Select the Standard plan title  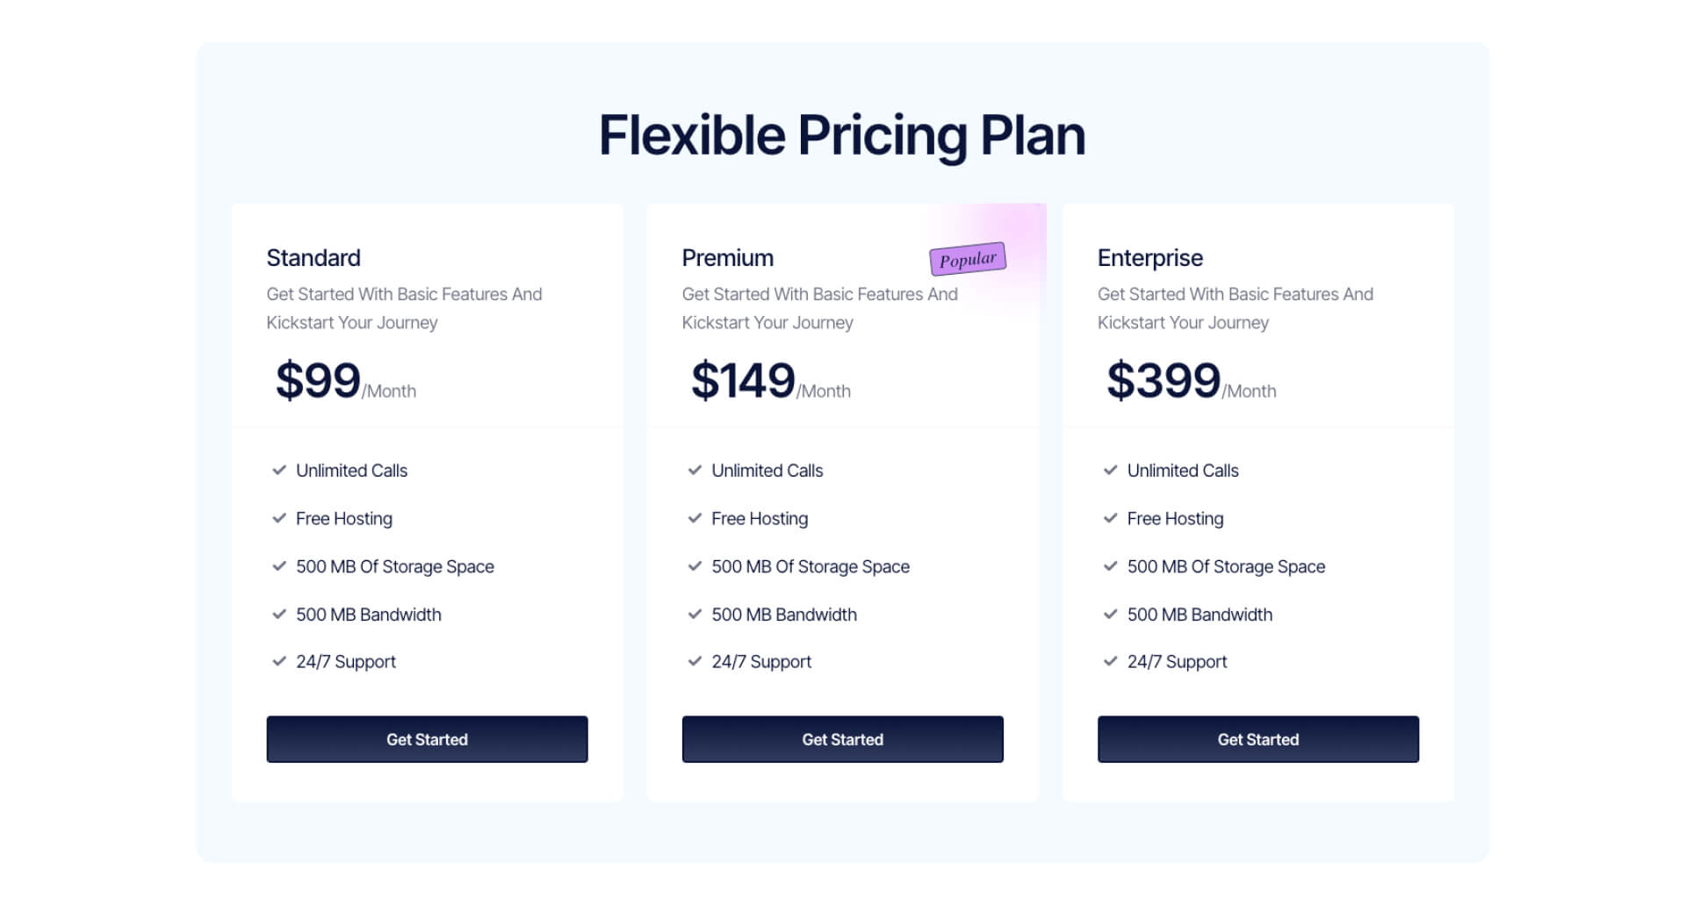[x=313, y=258]
